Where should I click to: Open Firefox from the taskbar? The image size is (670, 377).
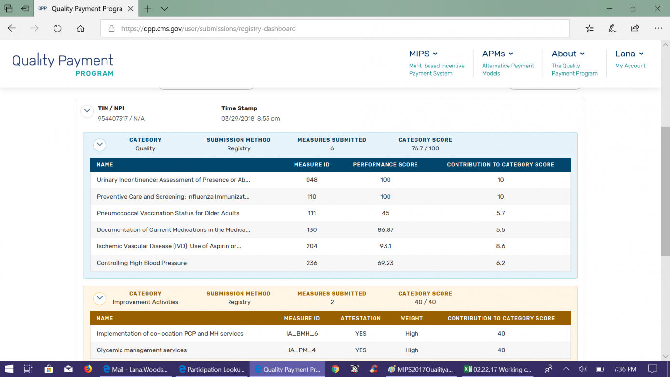coord(87,369)
